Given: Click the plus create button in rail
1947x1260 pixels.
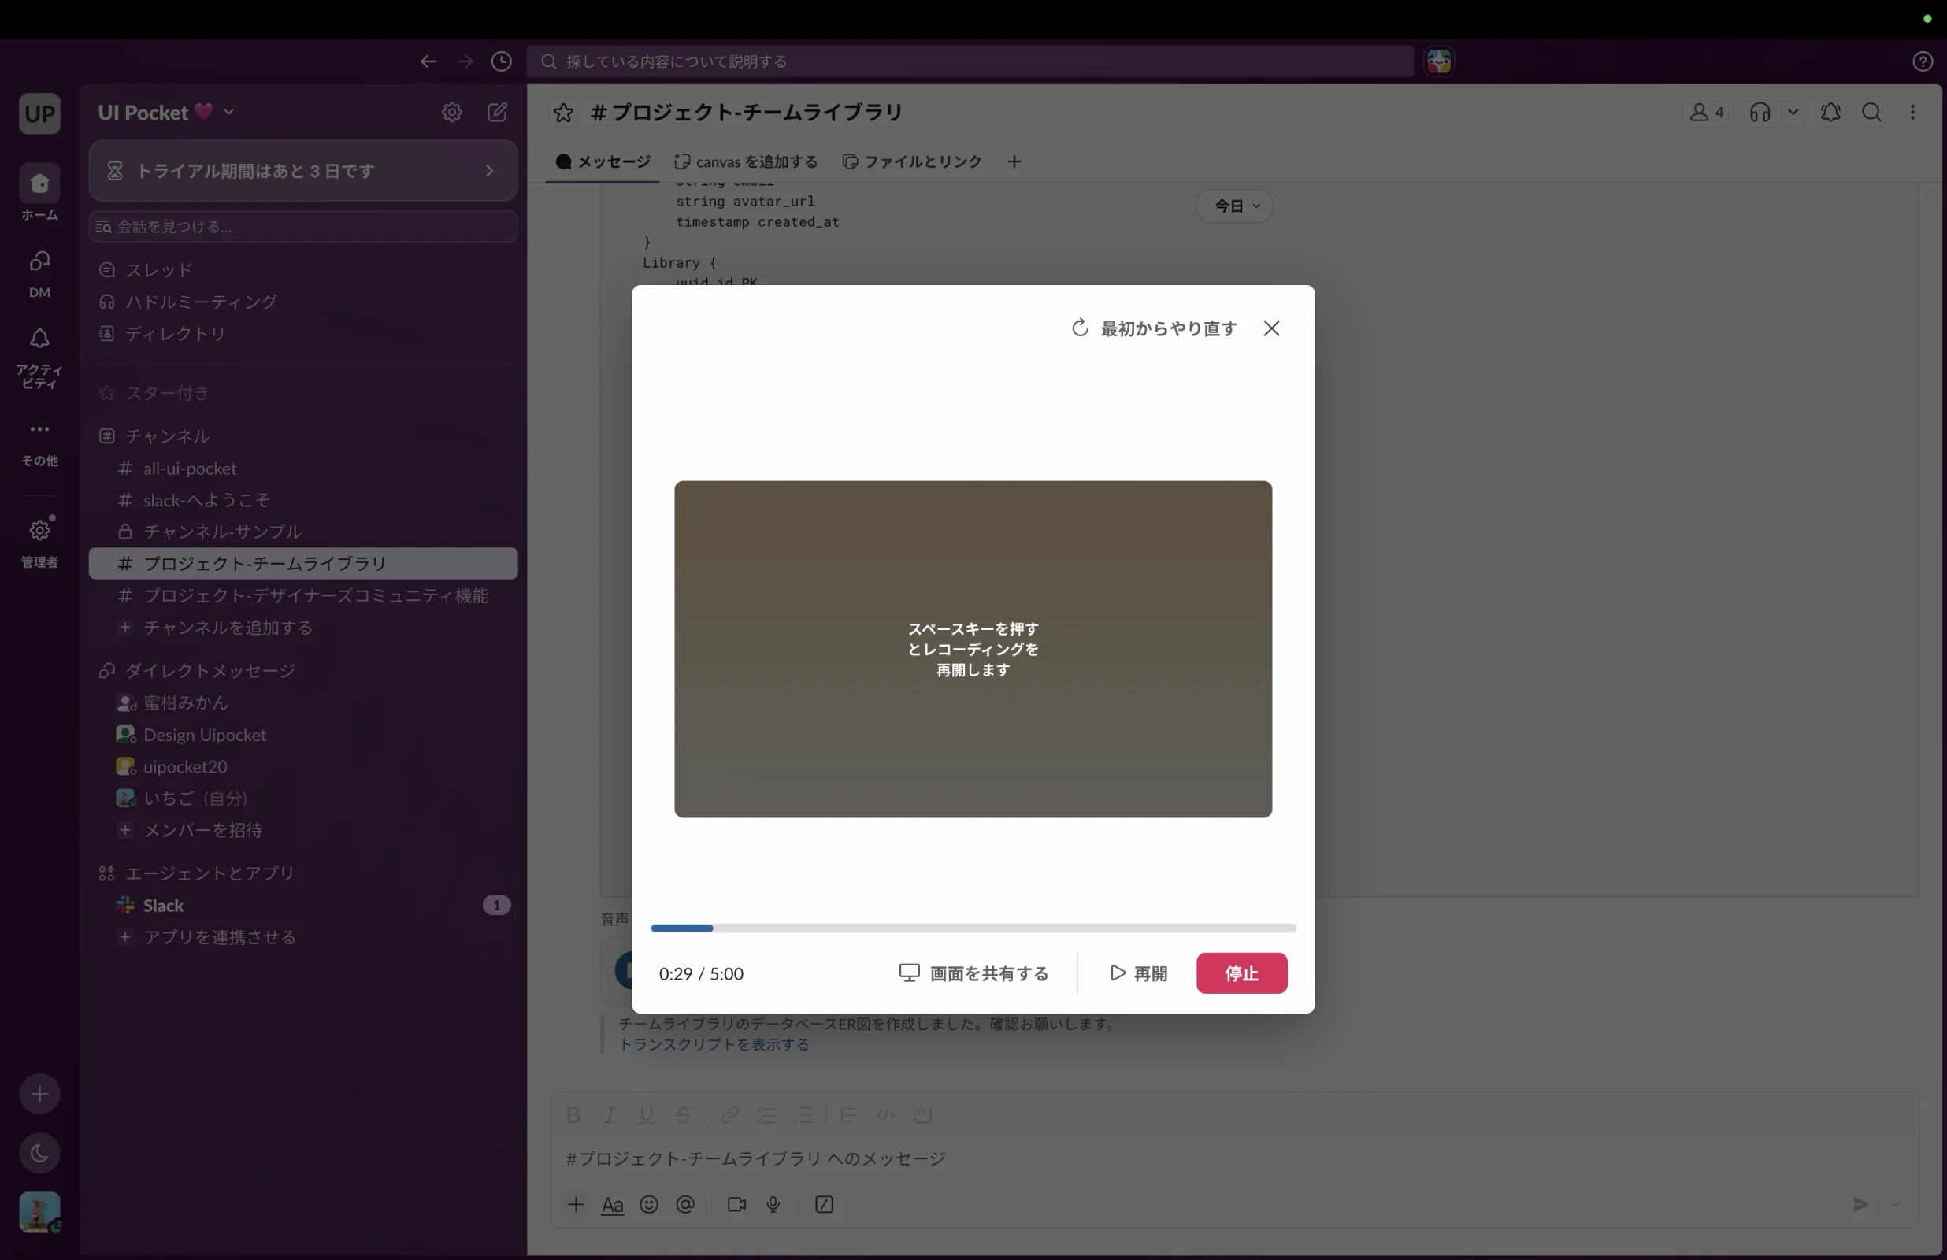Looking at the screenshot, I should point(39,1094).
